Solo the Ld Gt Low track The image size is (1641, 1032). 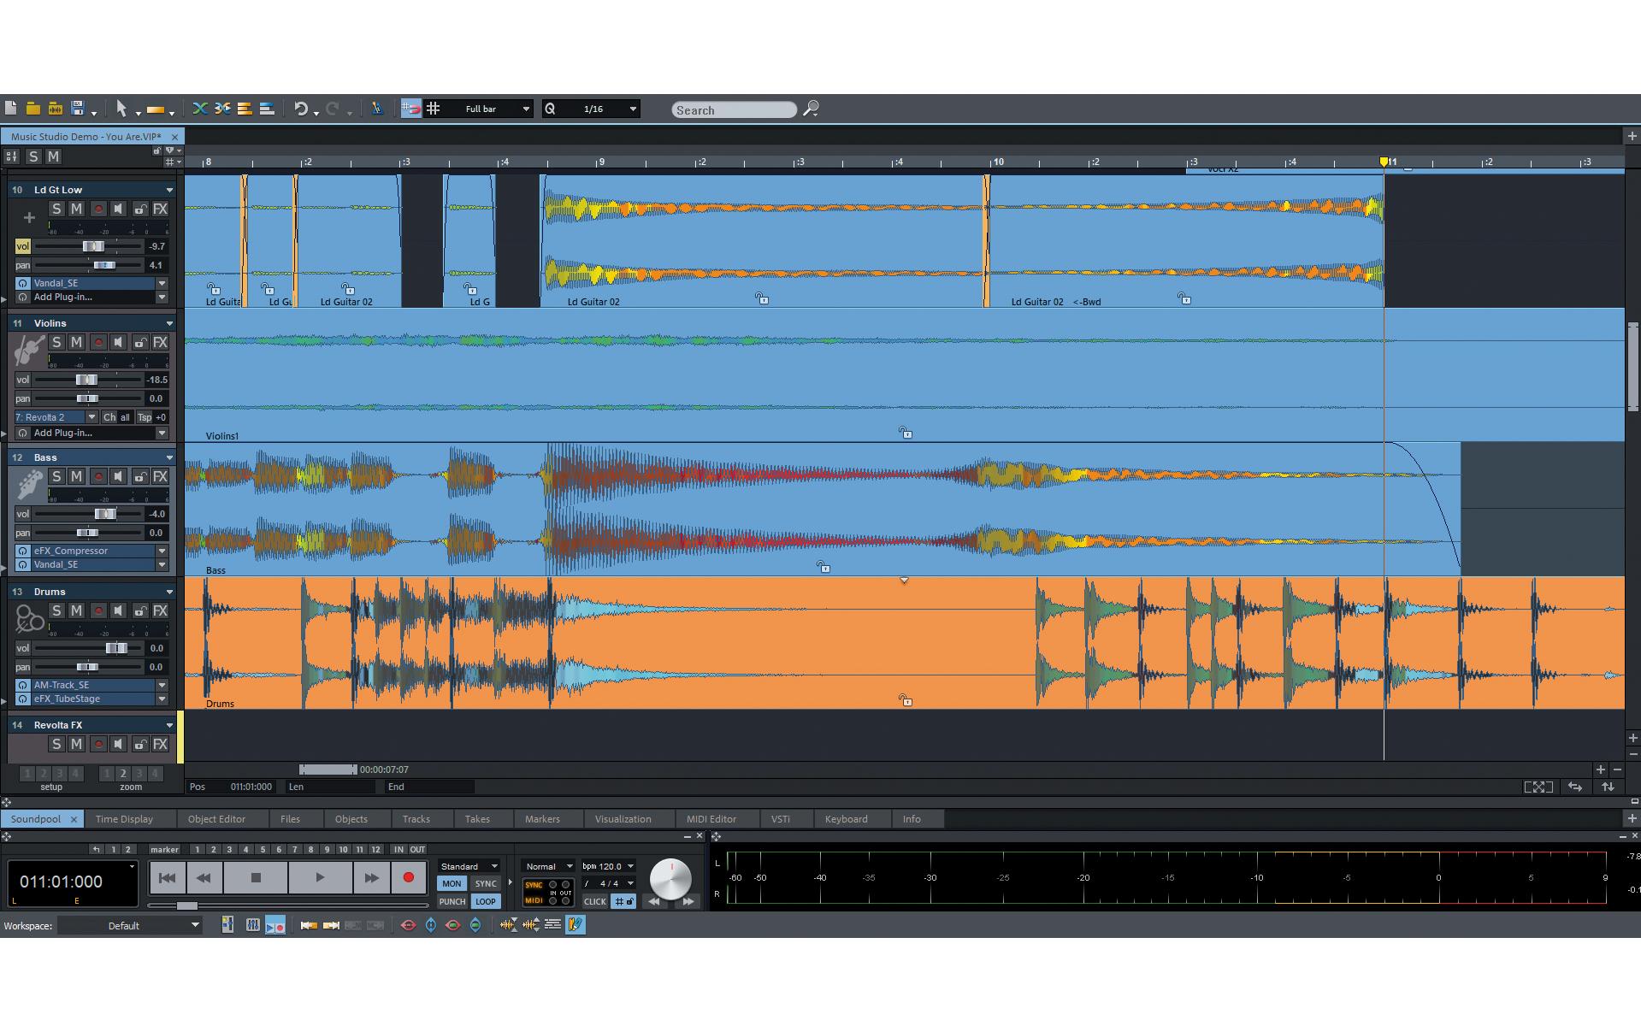56,209
